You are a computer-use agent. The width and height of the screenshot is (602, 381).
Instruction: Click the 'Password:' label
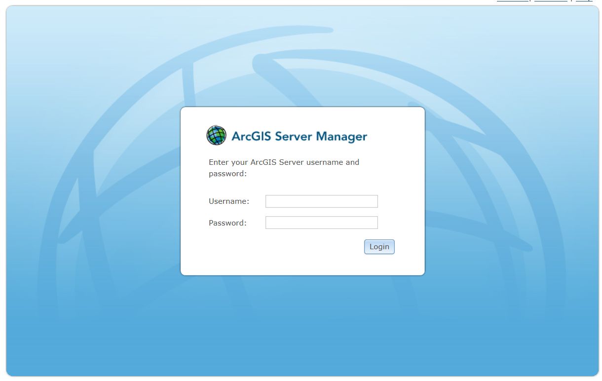tap(227, 223)
